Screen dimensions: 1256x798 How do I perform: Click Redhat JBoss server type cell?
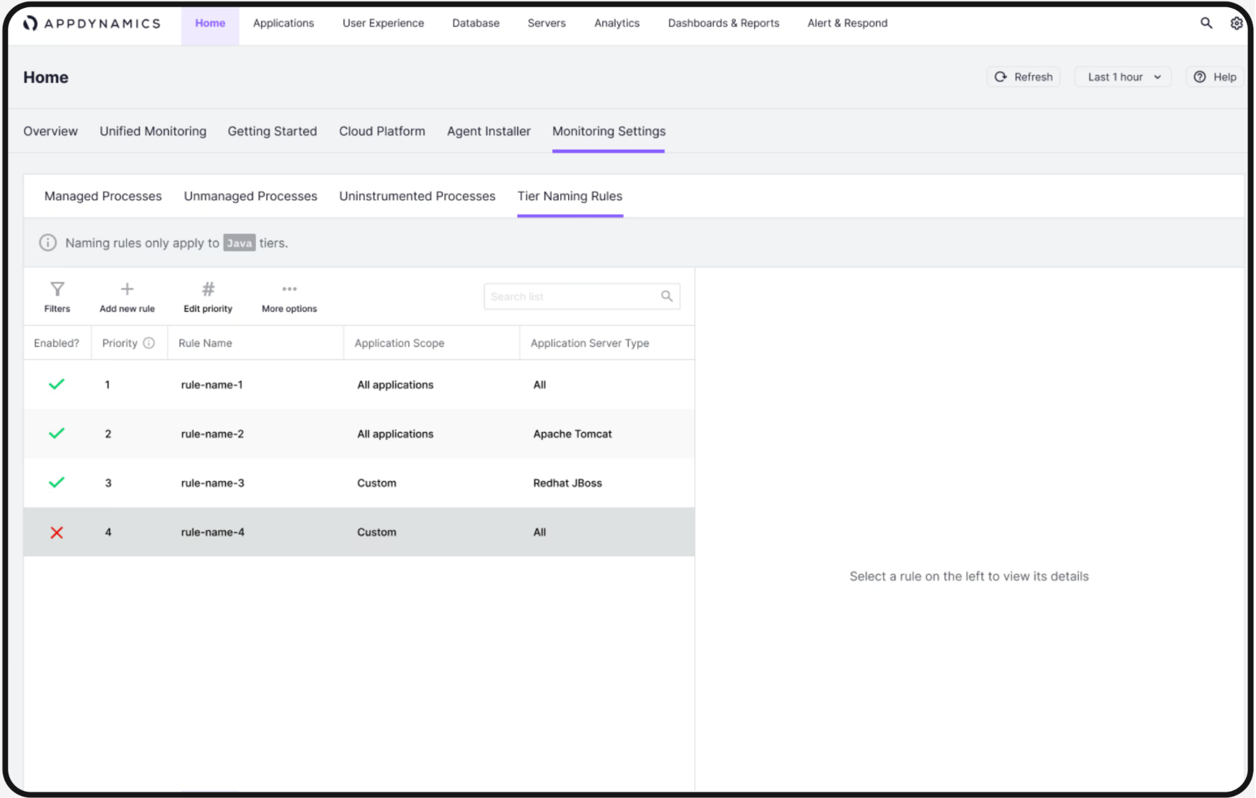tap(567, 483)
